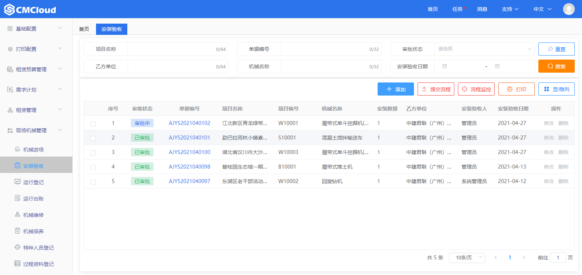
Task: Open 运行登记 in the sidebar
Action: 33,182
